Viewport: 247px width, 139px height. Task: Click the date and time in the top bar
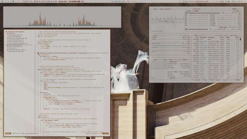click(118, 2)
